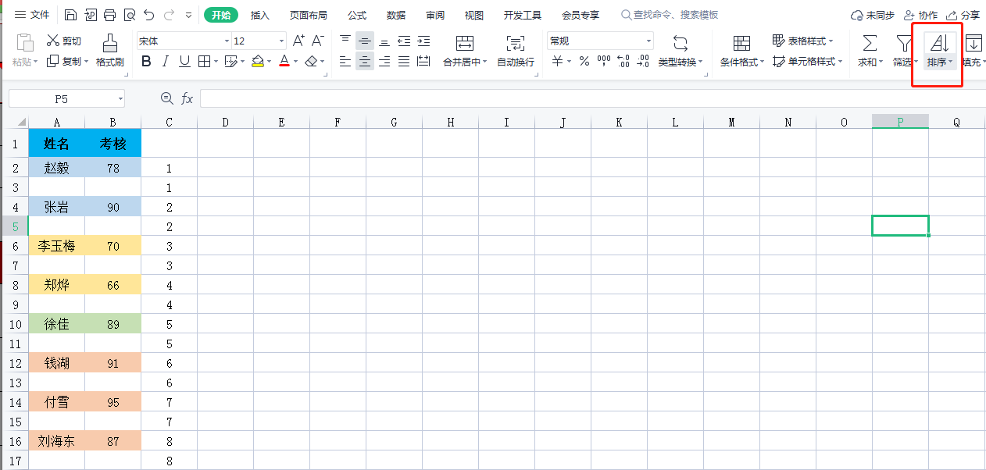
Task: Toggle Italic formatting
Action: [x=166, y=61]
